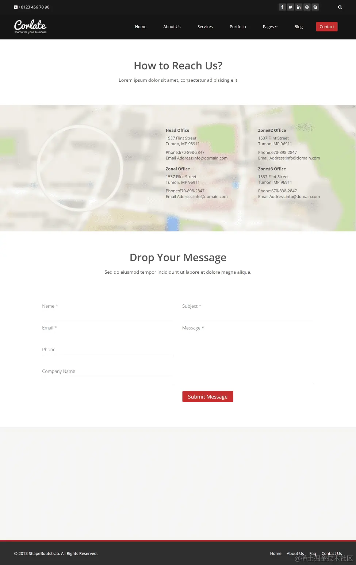Open the Twitter social icon
The image size is (356, 565).
coord(290,7)
